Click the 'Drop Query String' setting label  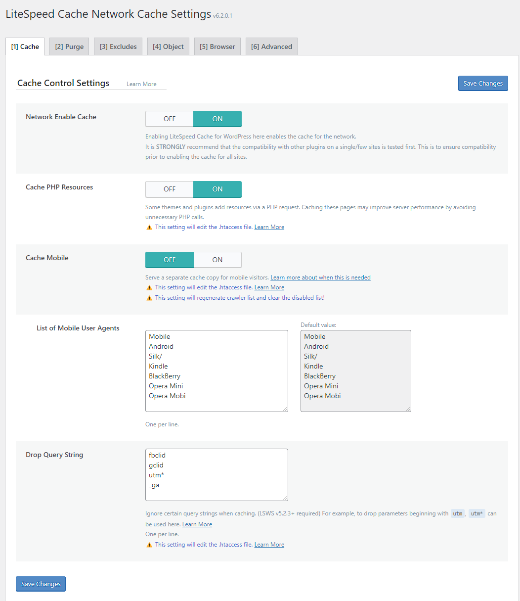coord(54,455)
